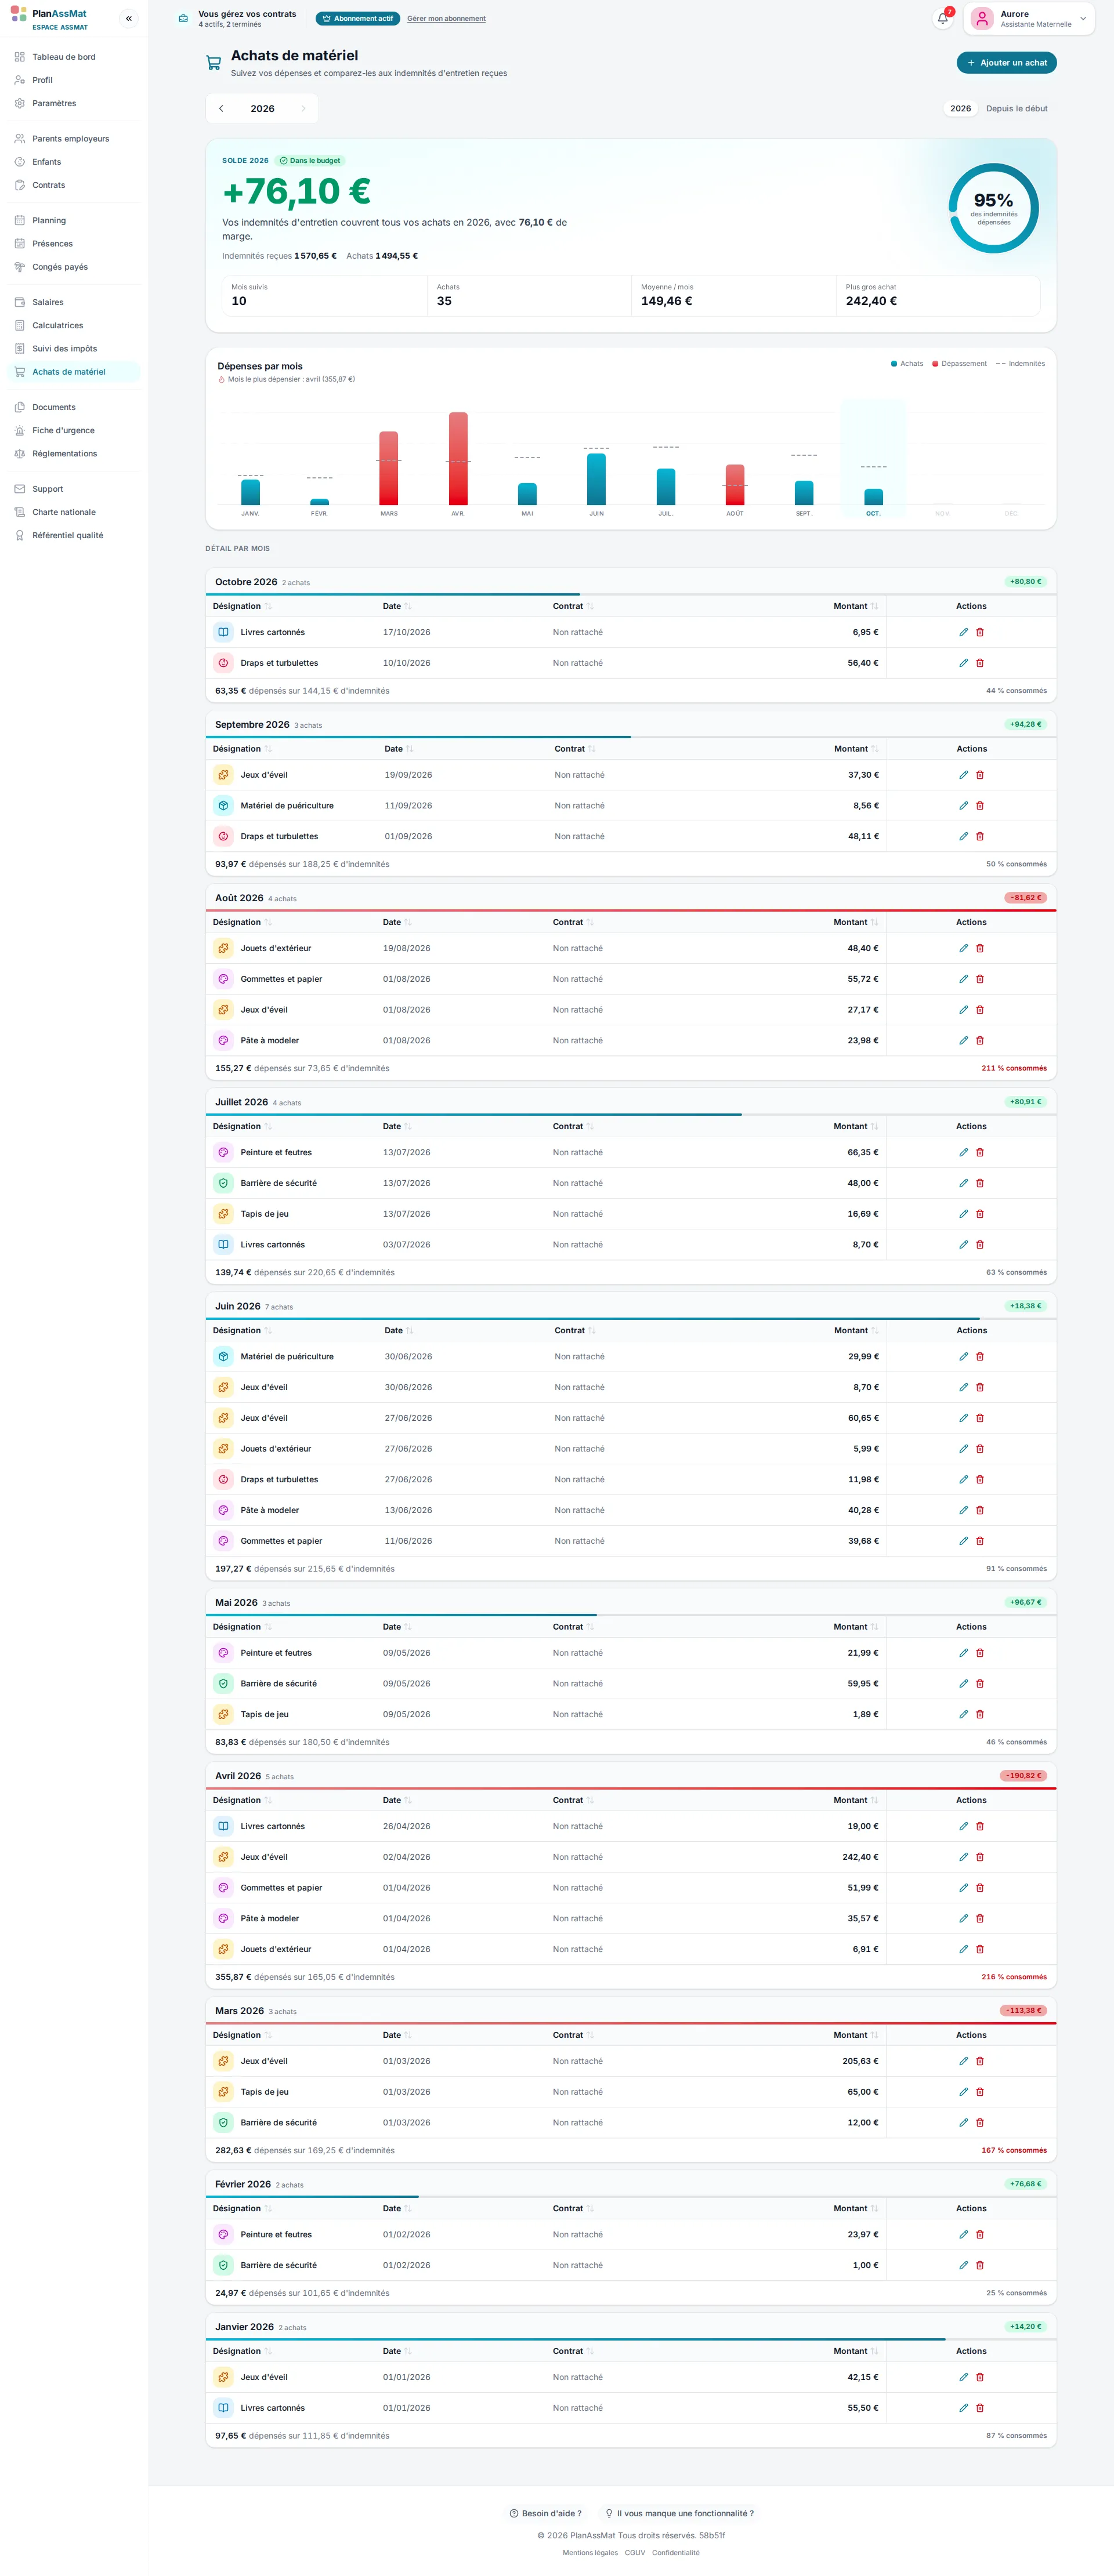Delete the Livres cartonnés purchase from 01/01/2026

(980, 2408)
